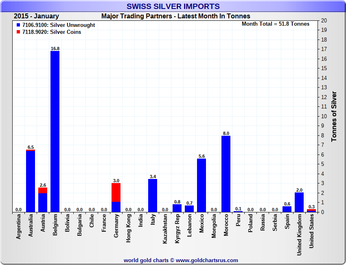Click the 'Morocco' axis label

(226, 225)
